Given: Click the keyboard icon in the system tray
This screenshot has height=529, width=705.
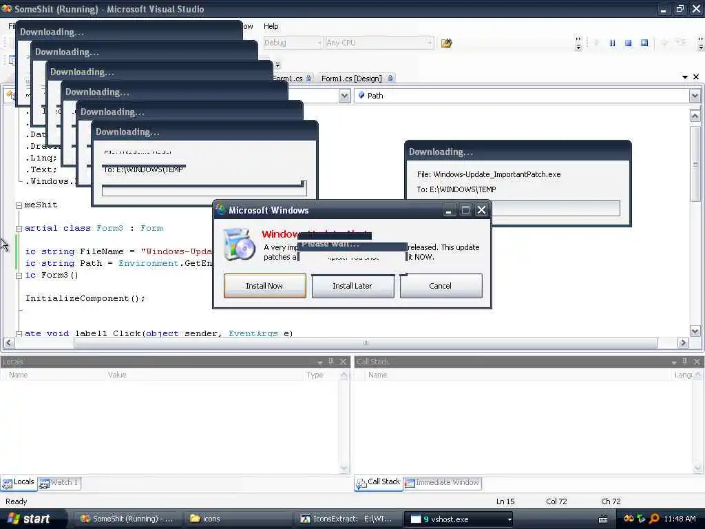Looking at the screenshot, I should (603, 519).
